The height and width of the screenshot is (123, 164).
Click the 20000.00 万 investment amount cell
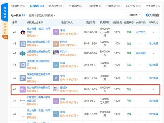coord(105,53)
